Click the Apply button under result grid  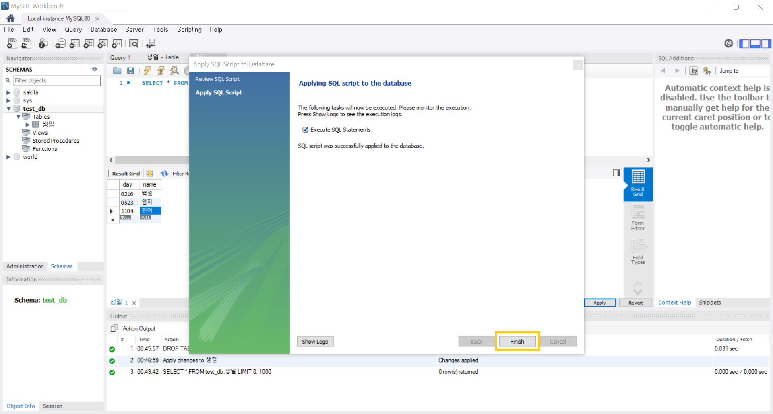599,303
